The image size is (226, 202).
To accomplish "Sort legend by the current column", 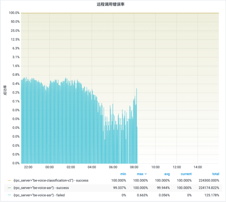I will [x=186, y=174].
